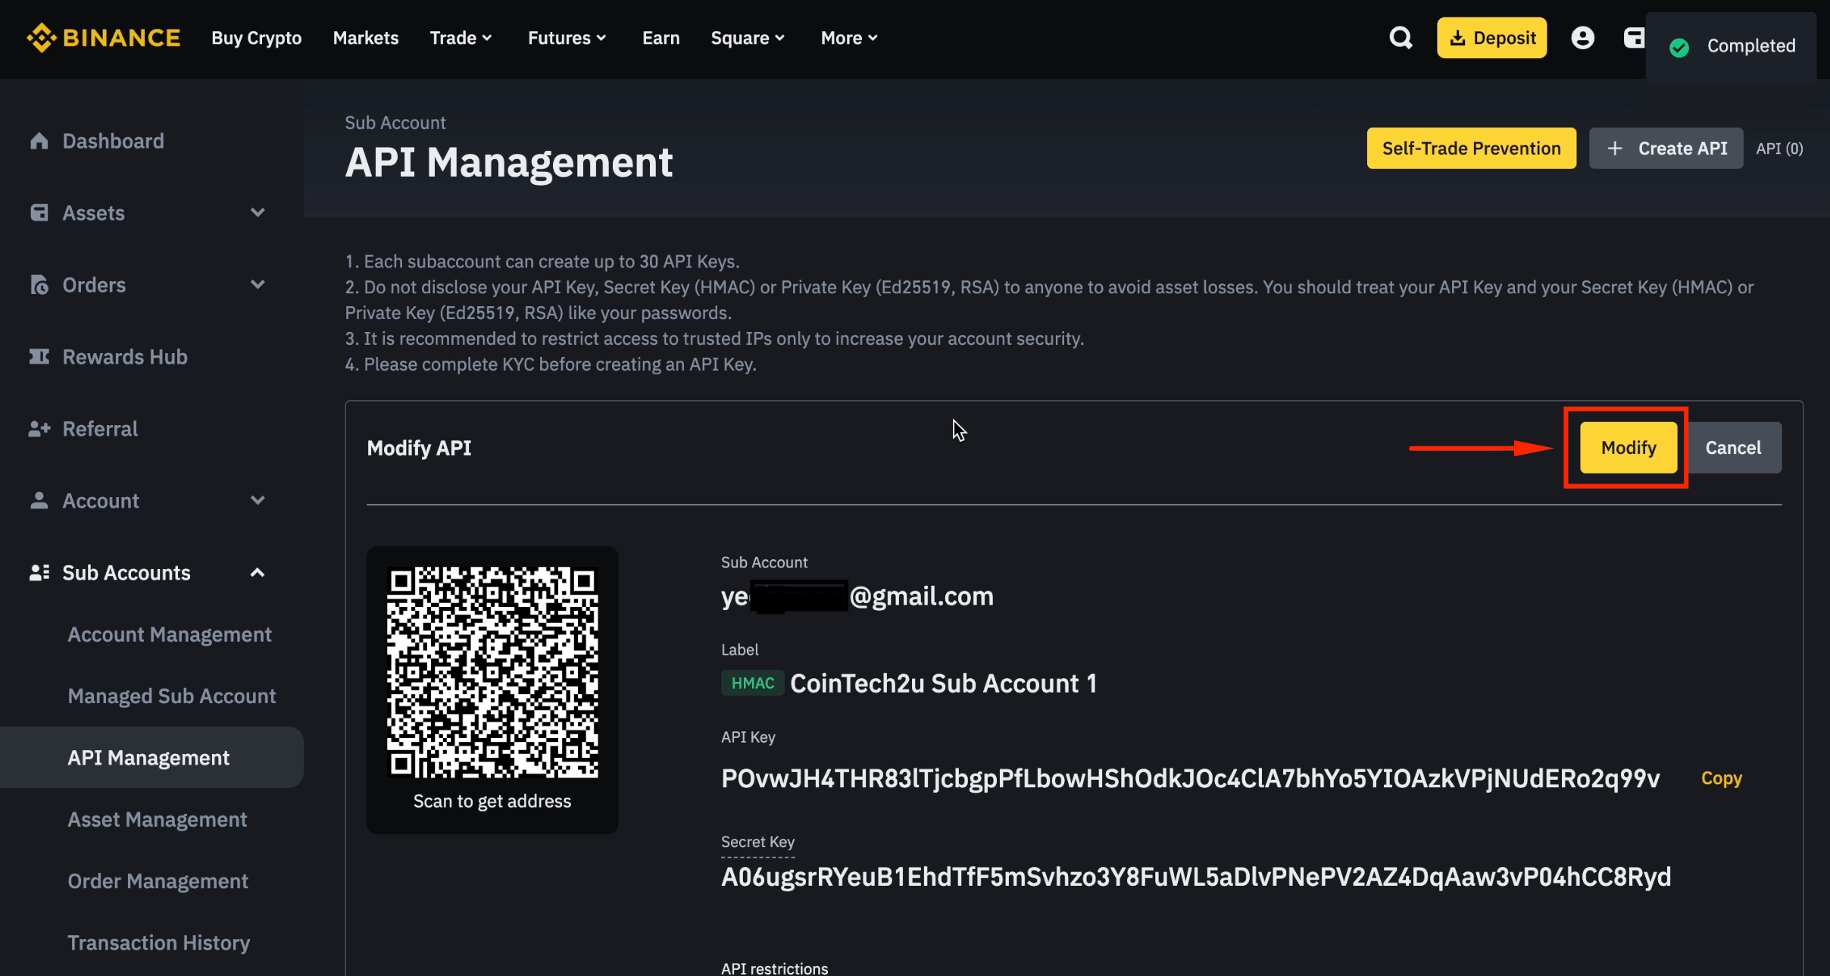Image resolution: width=1830 pixels, height=976 pixels.
Task: Open the search magnifier icon
Action: tap(1401, 38)
